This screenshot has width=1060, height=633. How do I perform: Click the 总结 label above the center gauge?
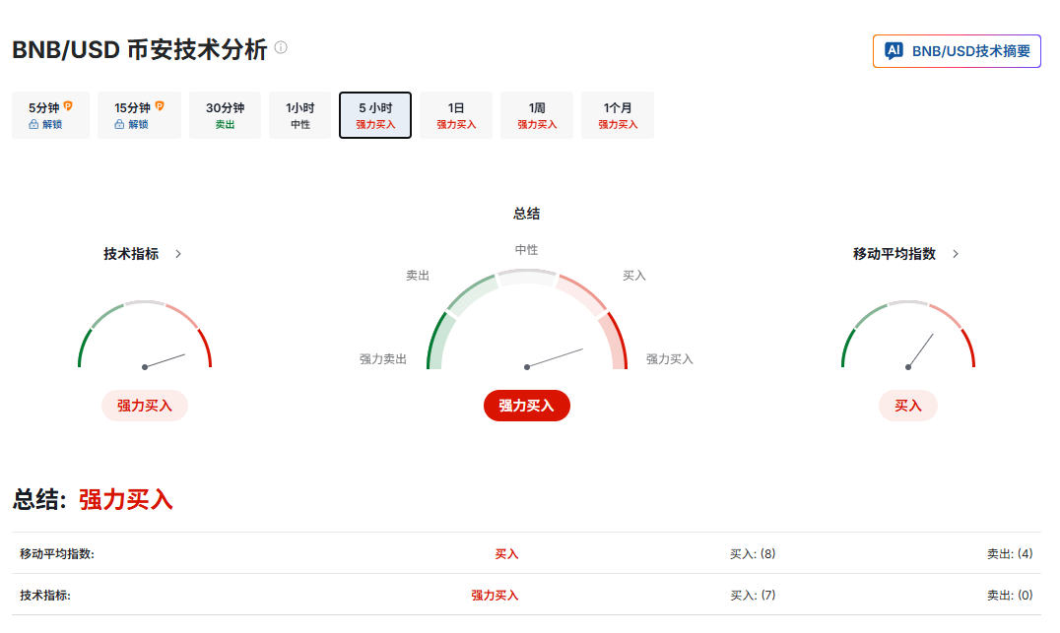click(x=527, y=214)
